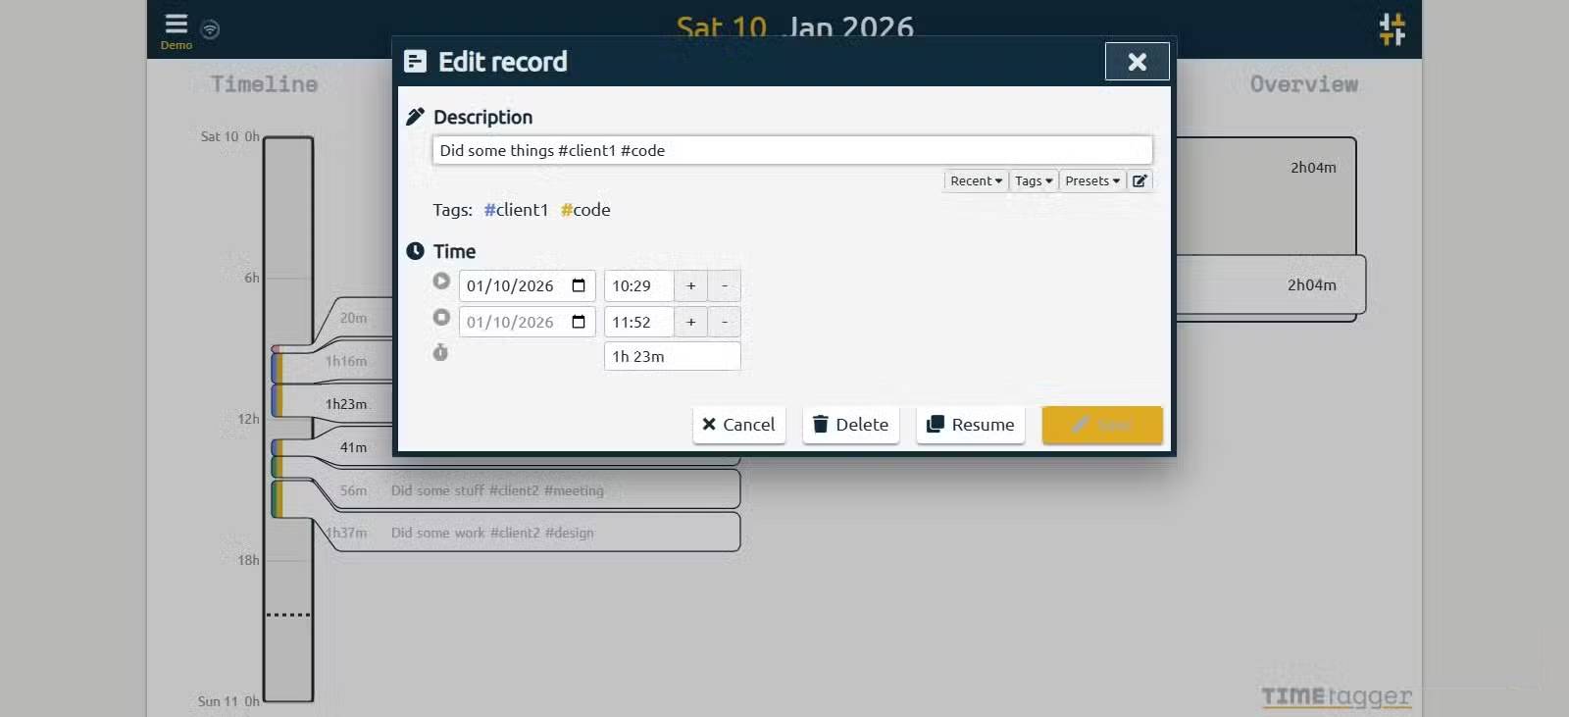
Task: Click the stop time icon
Action: pyautogui.click(x=441, y=317)
